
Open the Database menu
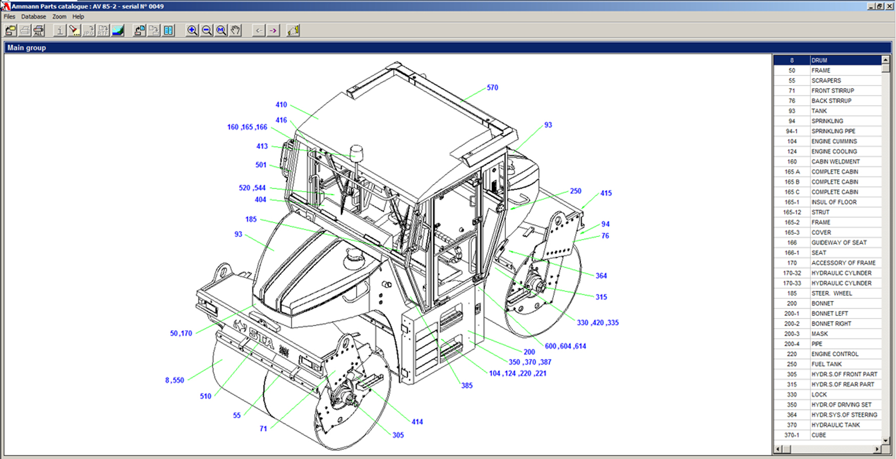coord(33,16)
